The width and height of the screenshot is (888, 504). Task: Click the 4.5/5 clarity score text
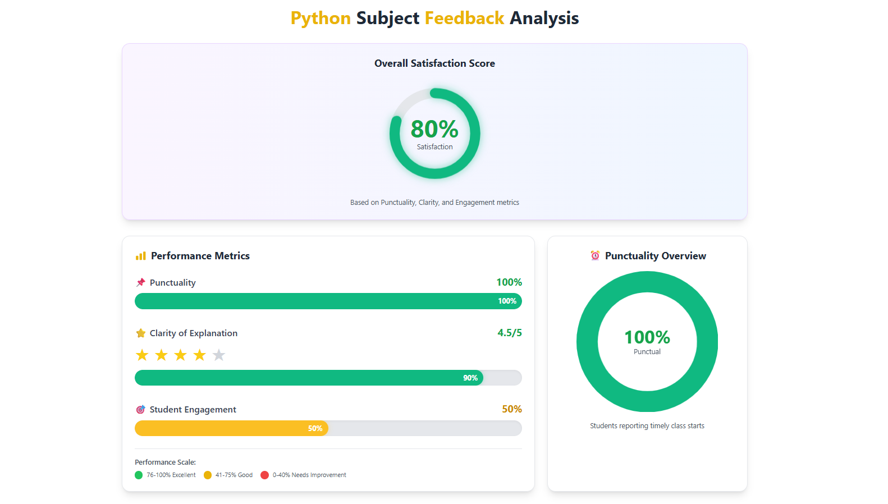click(509, 333)
